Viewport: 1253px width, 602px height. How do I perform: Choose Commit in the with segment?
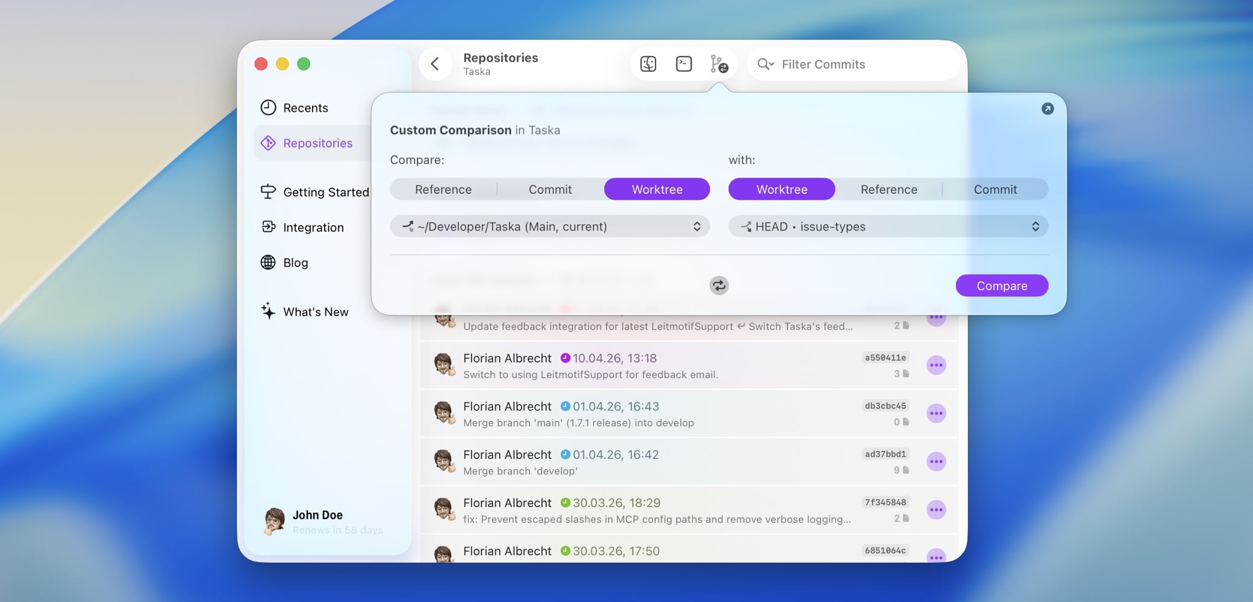(995, 190)
